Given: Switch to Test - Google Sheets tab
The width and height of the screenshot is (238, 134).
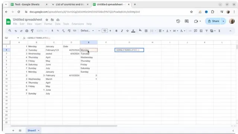Looking at the screenshot, I should 27,4.
